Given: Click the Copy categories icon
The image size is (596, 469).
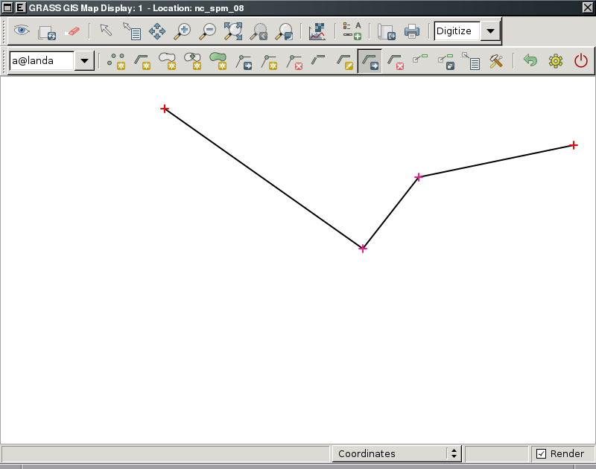Looking at the screenshot, I should pos(446,61).
